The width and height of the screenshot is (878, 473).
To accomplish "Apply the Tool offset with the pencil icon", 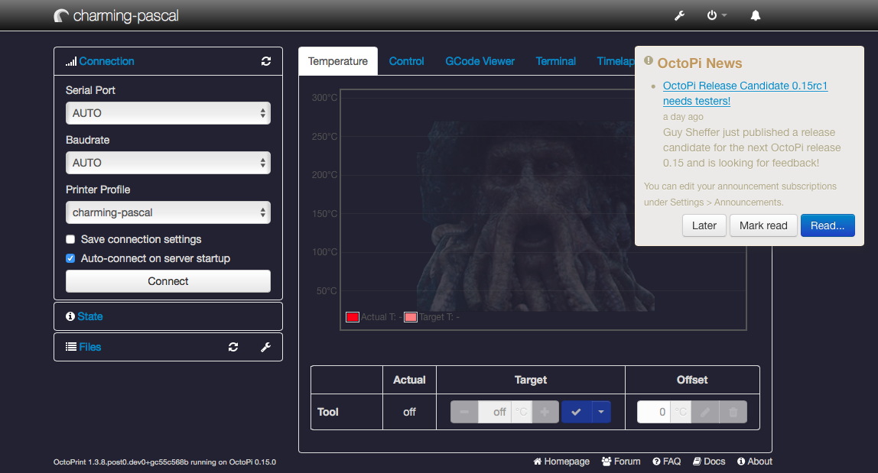I will tap(705, 412).
